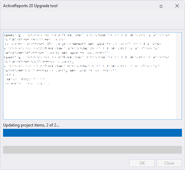Click the log box vertical scrollbar
This screenshot has width=185, height=170.
pyautogui.click(x=179, y=76)
